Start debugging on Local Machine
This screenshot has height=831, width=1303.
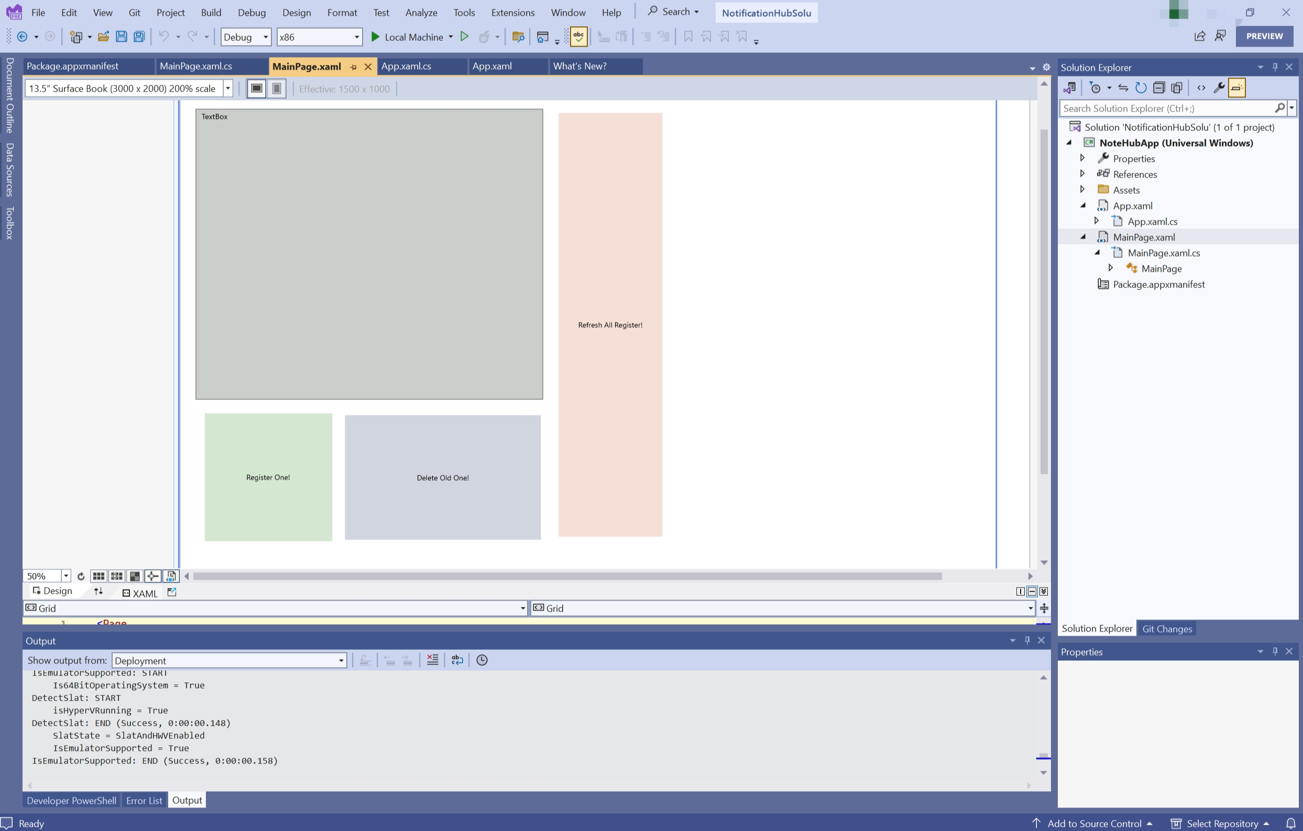coord(375,37)
